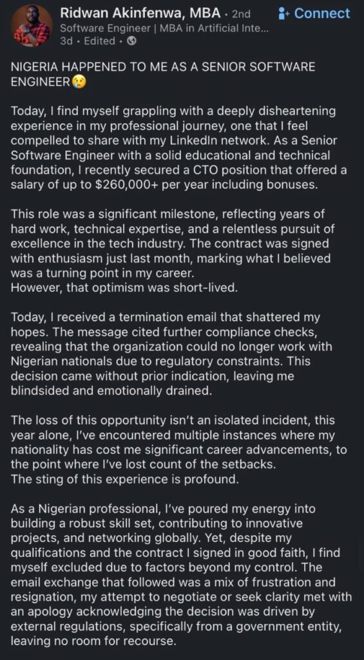Open the Software Engineer headline text
The width and height of the screenshot is (364, 660).
click(x=166, y=28)
